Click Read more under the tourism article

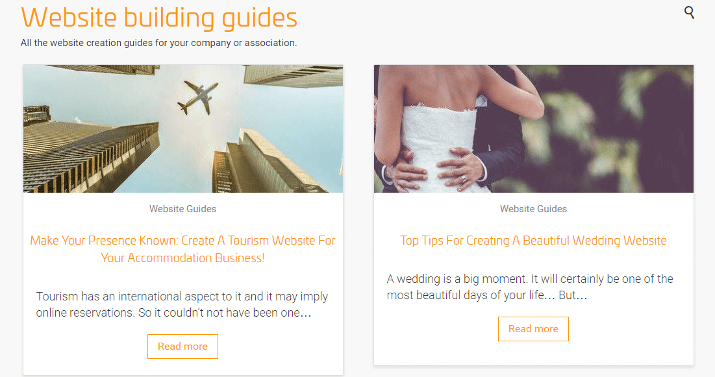(183, 347)
